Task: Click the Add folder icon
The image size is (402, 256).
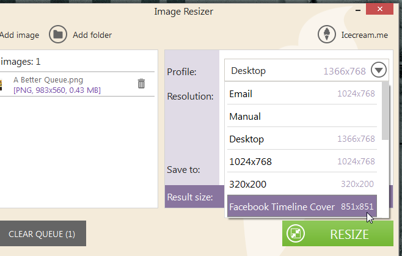Action: pyautogui.click(x=58, y=35)
